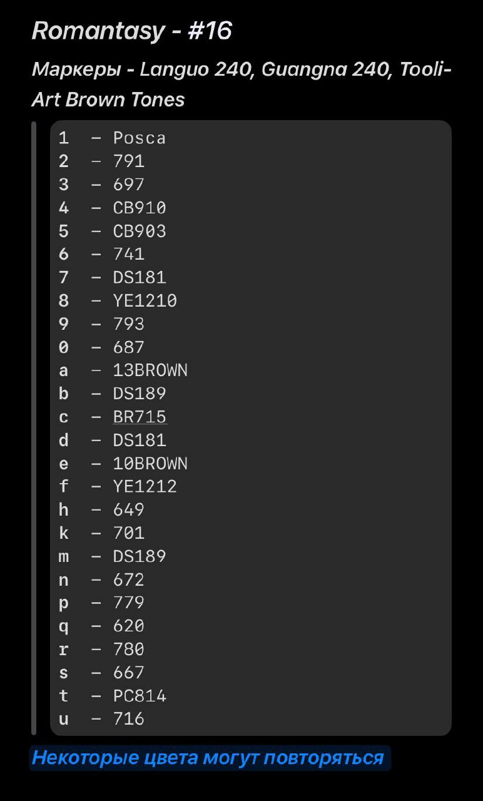Click the DS189 code in row m
Viewport: 483px width, 801px height.
(x=140, y=556)
